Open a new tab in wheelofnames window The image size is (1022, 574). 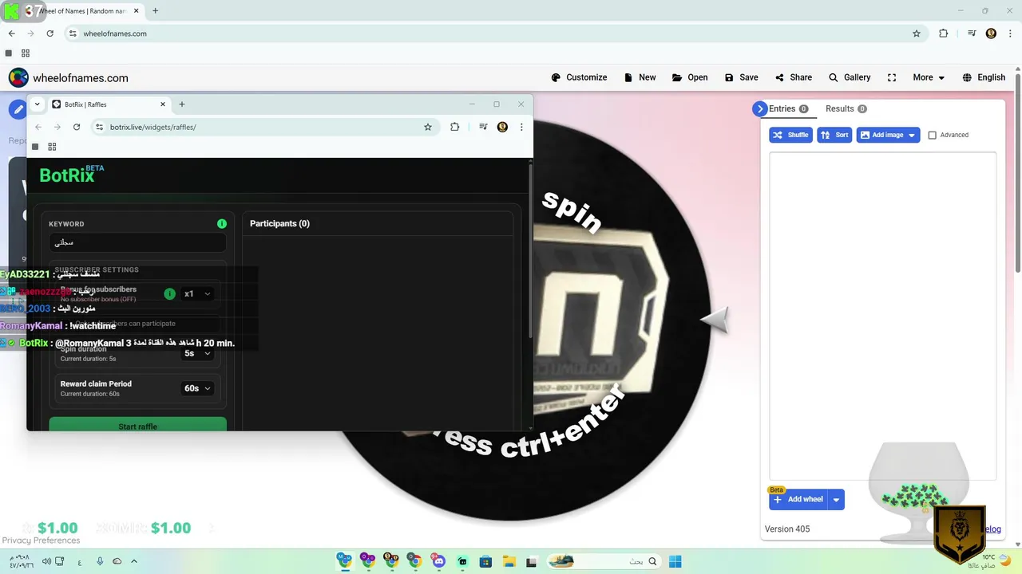click(155, 11)
